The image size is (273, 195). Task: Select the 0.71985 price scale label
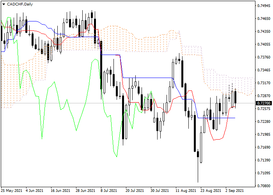click(264, 135)
